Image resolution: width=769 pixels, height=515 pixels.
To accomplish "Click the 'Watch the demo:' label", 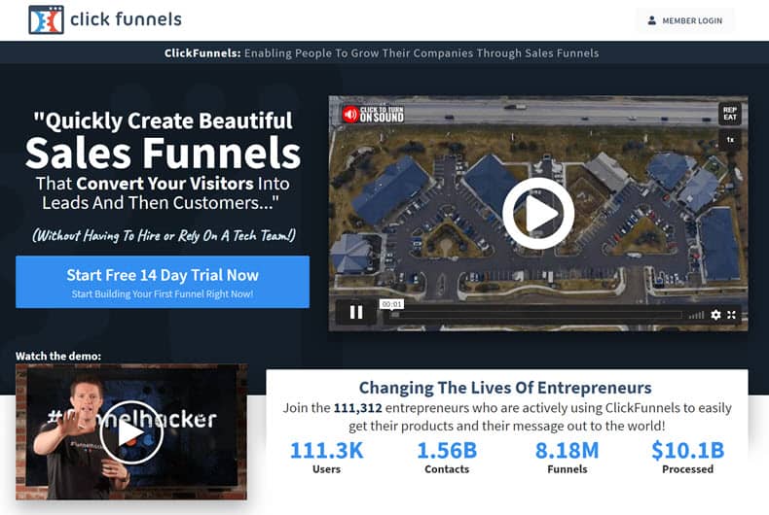I will pos(58,356).
